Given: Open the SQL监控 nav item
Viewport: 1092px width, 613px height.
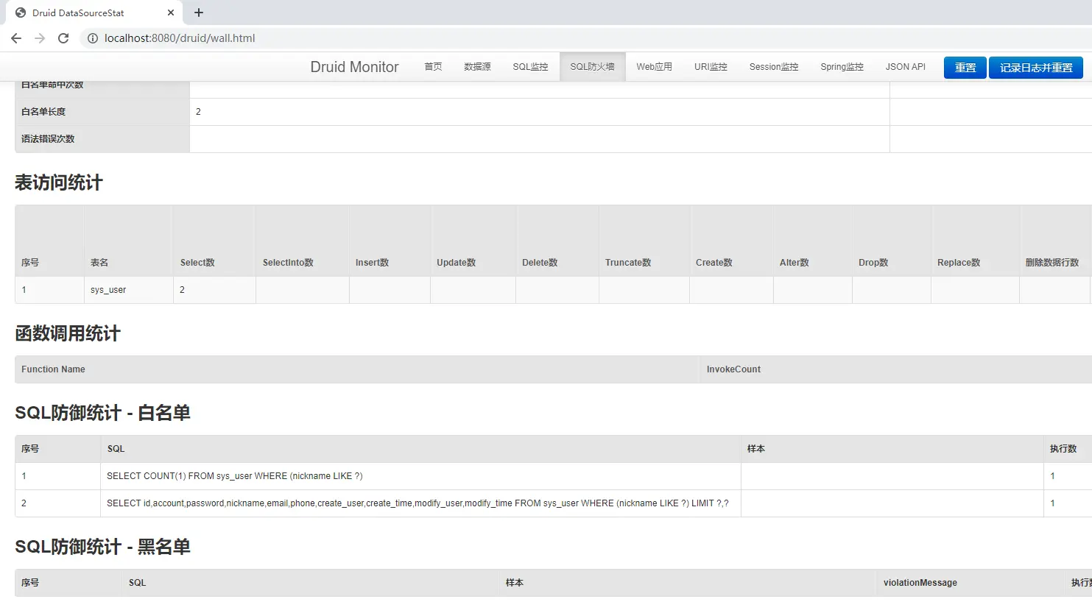Looking at the screenshot, I should 530,67.
